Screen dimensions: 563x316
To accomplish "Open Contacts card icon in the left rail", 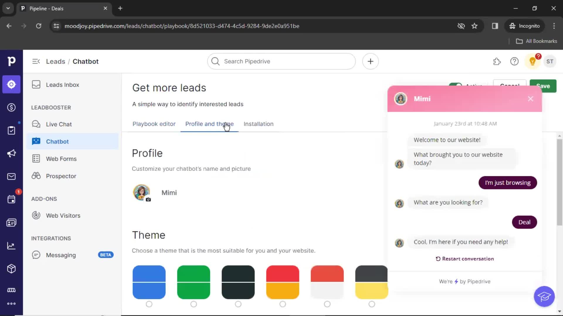I will point(11,223).
